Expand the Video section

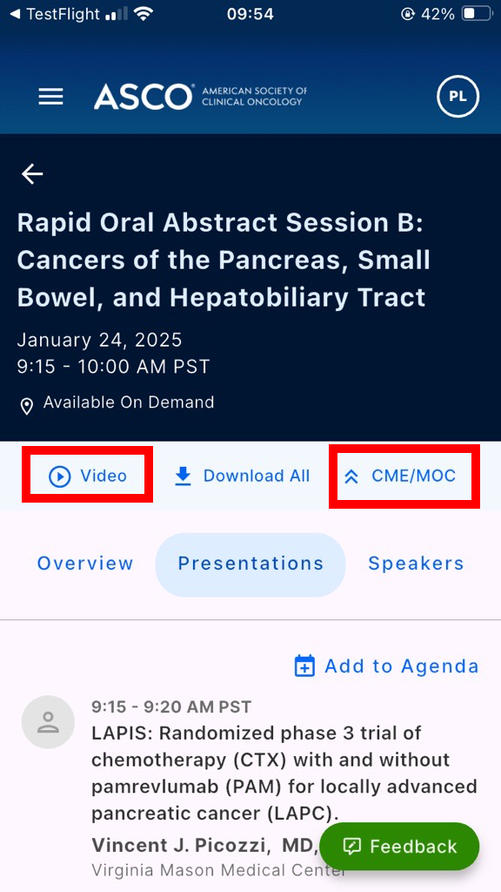pyautogui.click(x=87, y=476)
